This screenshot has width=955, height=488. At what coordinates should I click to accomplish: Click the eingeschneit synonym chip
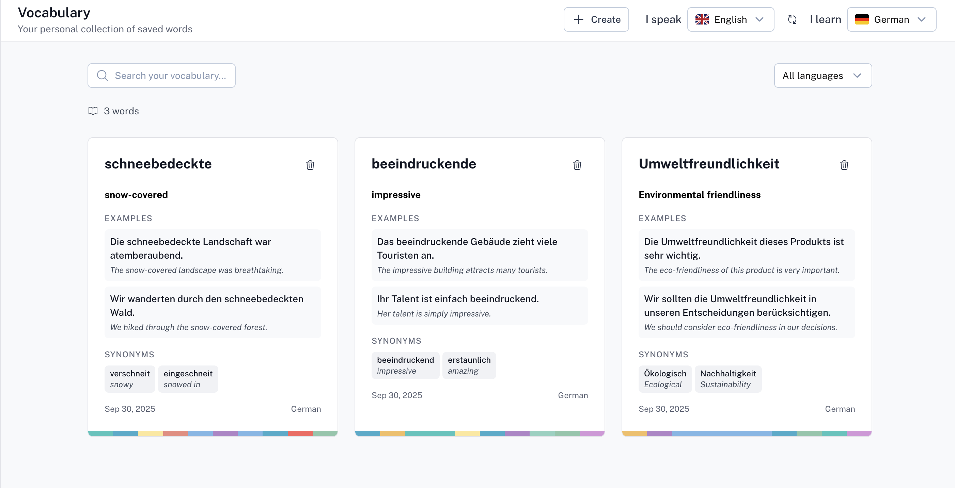coord(188,378)
